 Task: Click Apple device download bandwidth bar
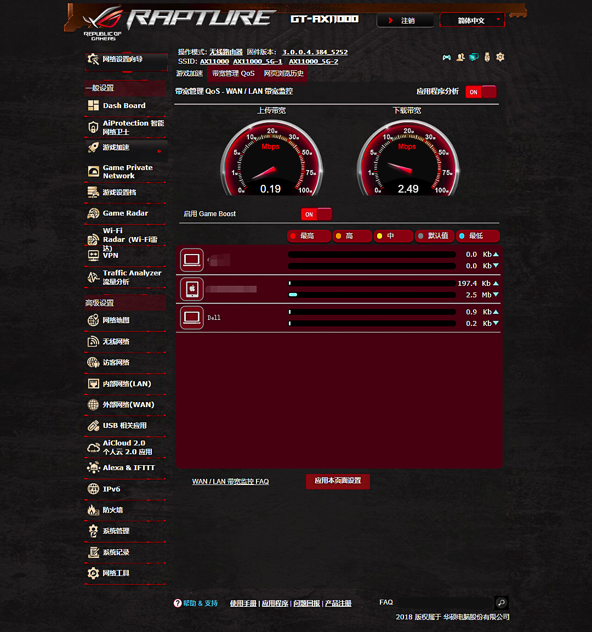[x=372, y=295]
